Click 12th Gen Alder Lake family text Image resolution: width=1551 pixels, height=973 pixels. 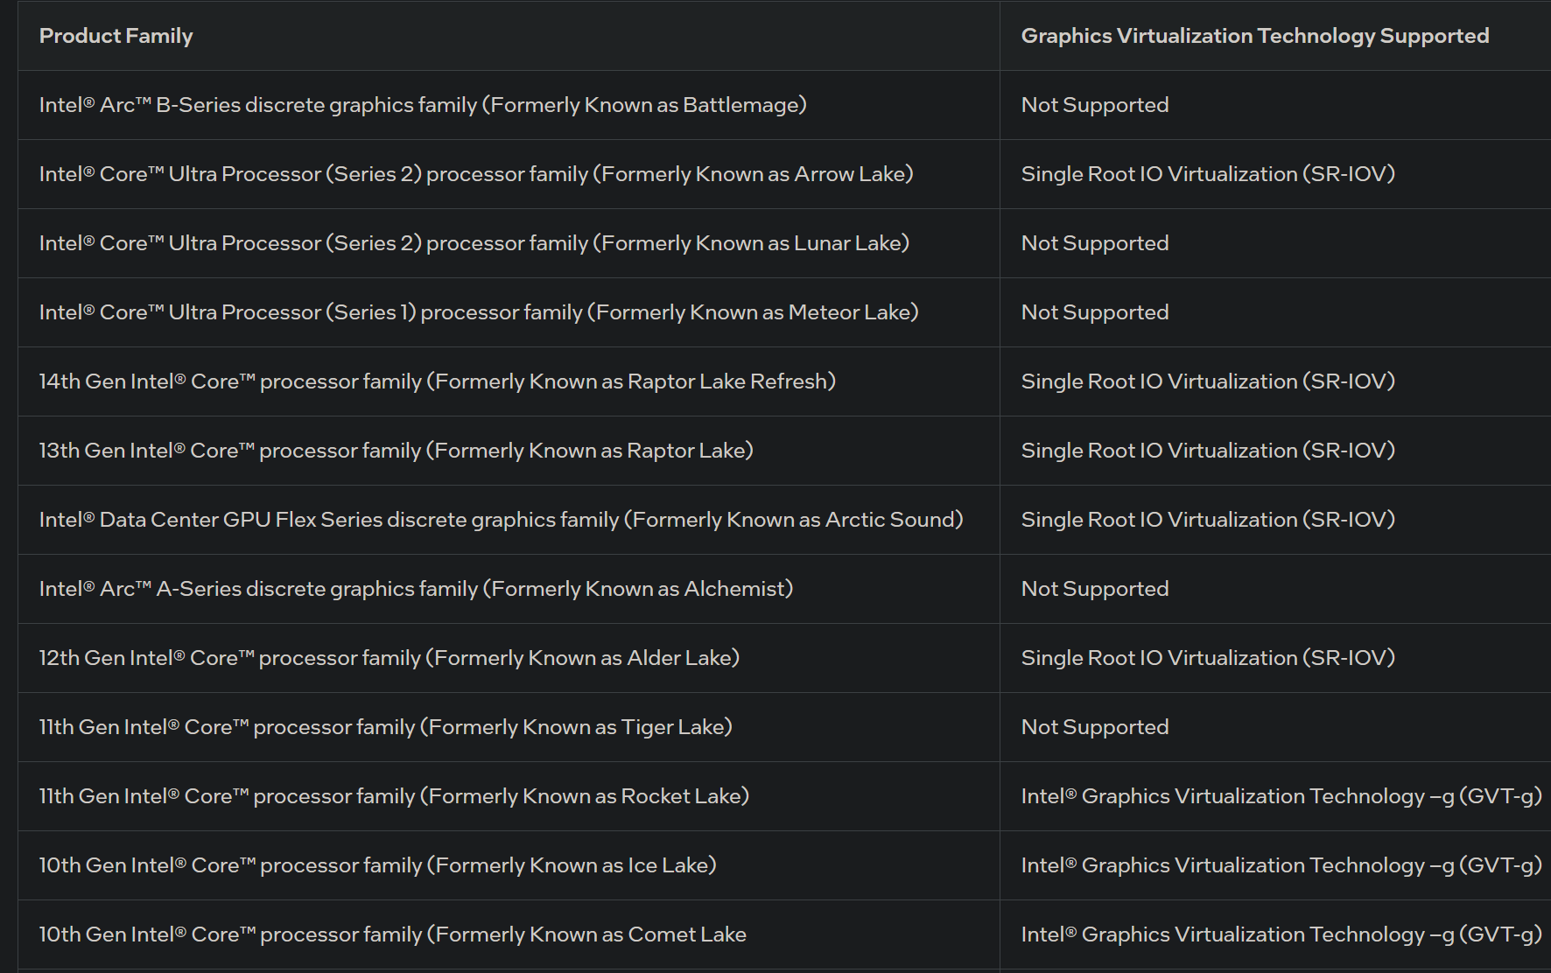[390, 658]
